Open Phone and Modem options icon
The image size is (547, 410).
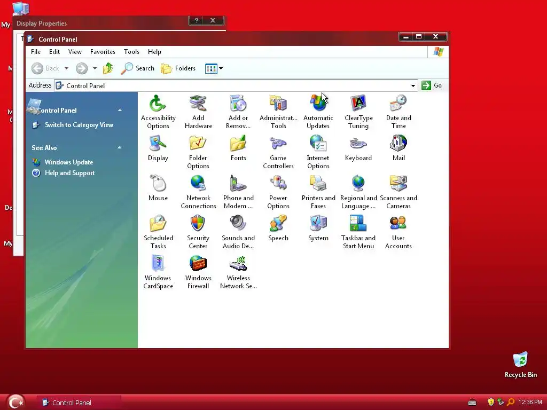(x=238, y=192)
